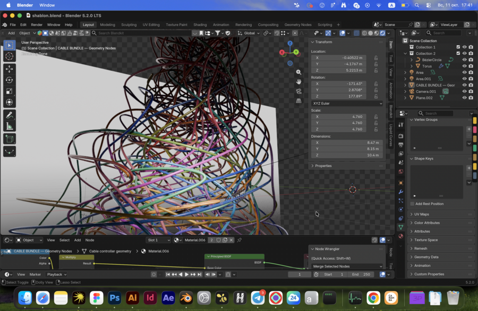Launch Photoshop from the Dock
478x311 pixels.
[115, 298]
